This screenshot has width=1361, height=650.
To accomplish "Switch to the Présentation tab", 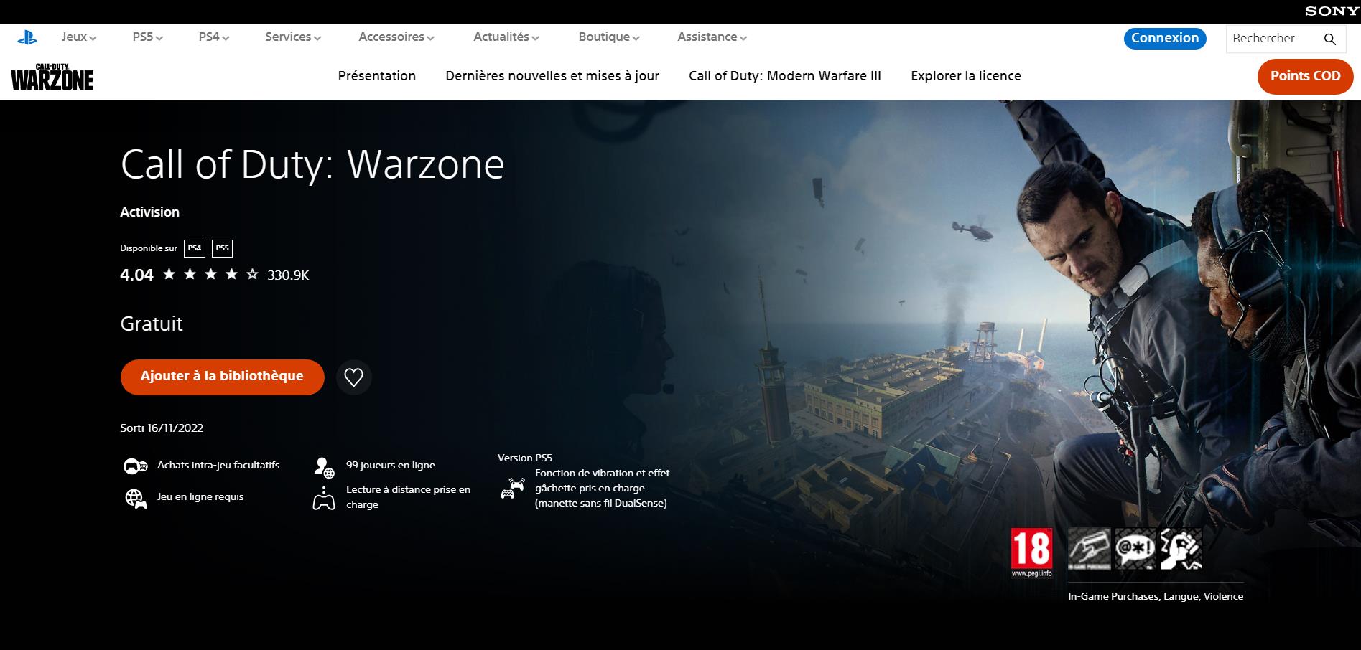I will click(377, 75).
